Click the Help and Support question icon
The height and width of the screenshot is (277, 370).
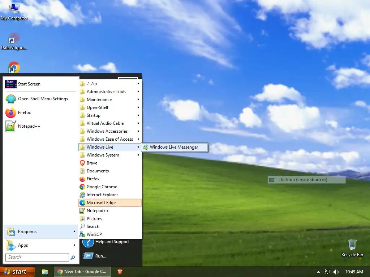point(88,242)
